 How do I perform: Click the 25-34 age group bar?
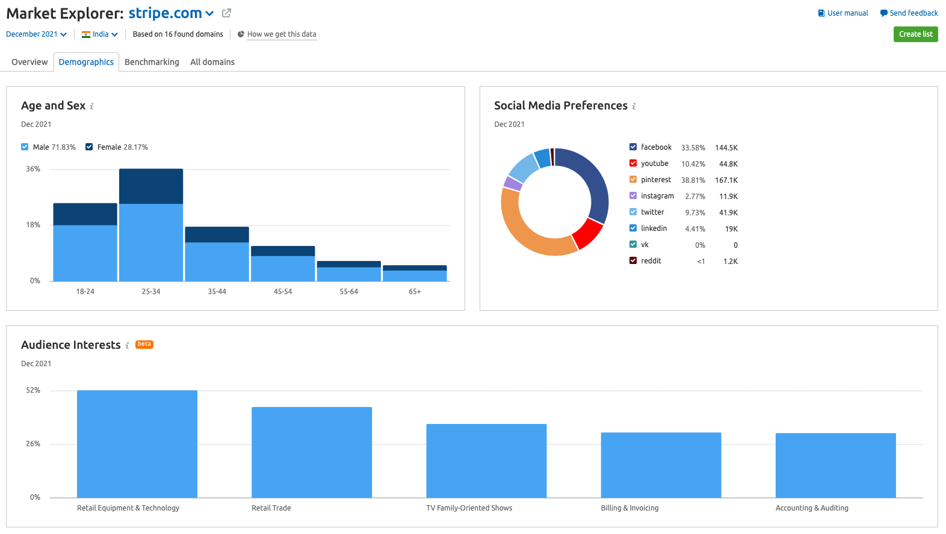coord(151,225)
